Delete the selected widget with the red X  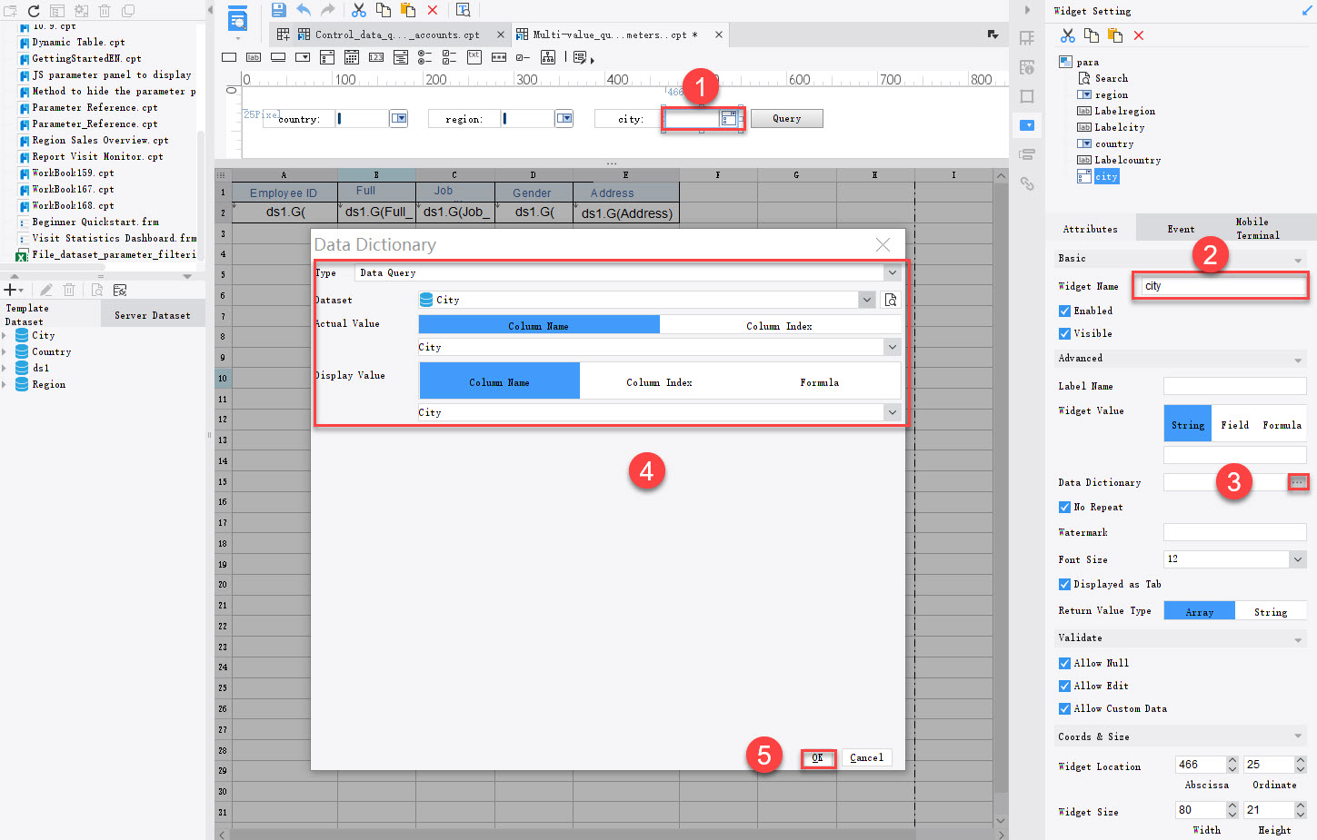(x=1139, y=33)
